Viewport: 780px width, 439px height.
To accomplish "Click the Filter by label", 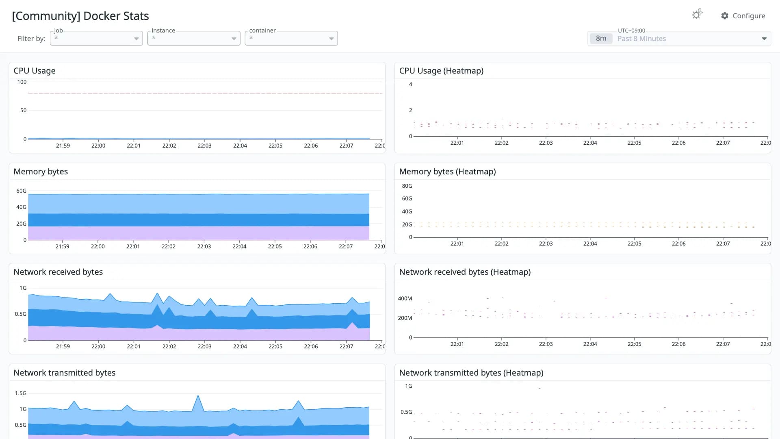I will (x=31, y=39).
